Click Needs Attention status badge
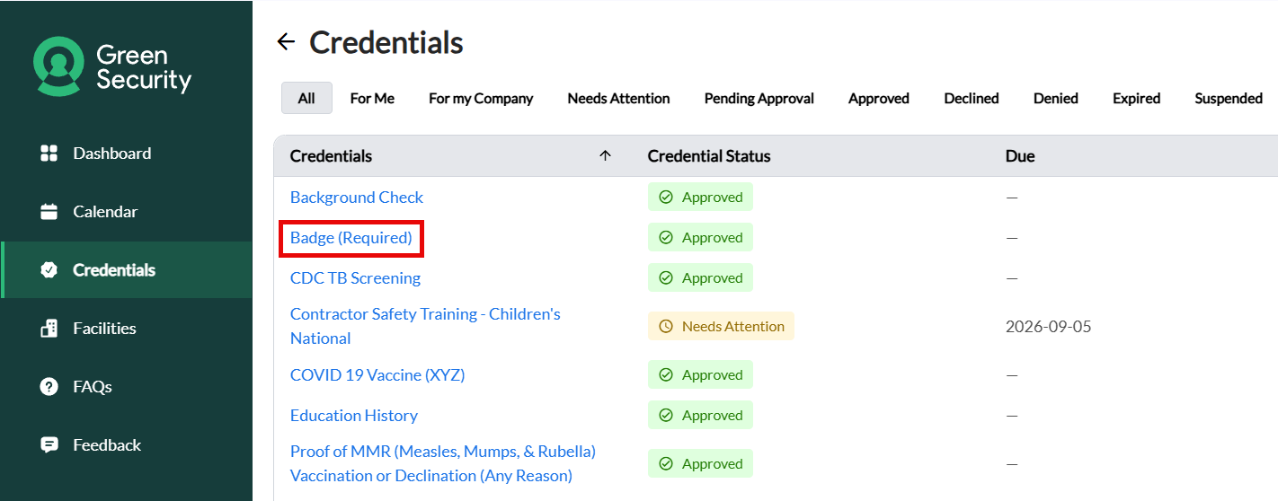This screenshot has height=501, width=1278. [x=721, y=327]
